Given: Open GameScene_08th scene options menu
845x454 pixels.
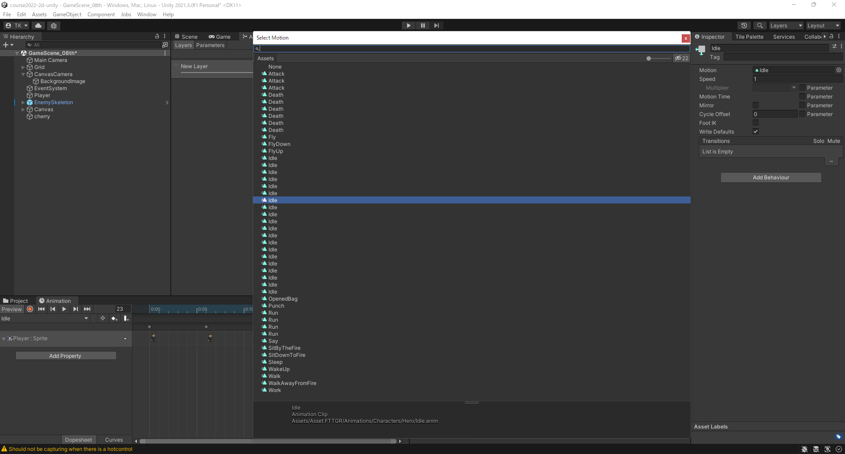Looking at the screenshot, I should point(165,53).
